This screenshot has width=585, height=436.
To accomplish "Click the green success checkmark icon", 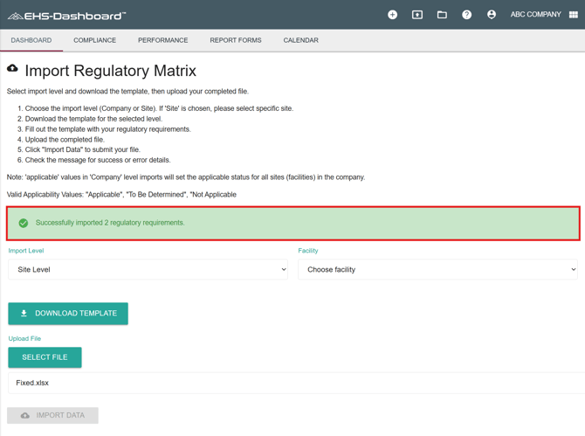I will coord(24,223).
